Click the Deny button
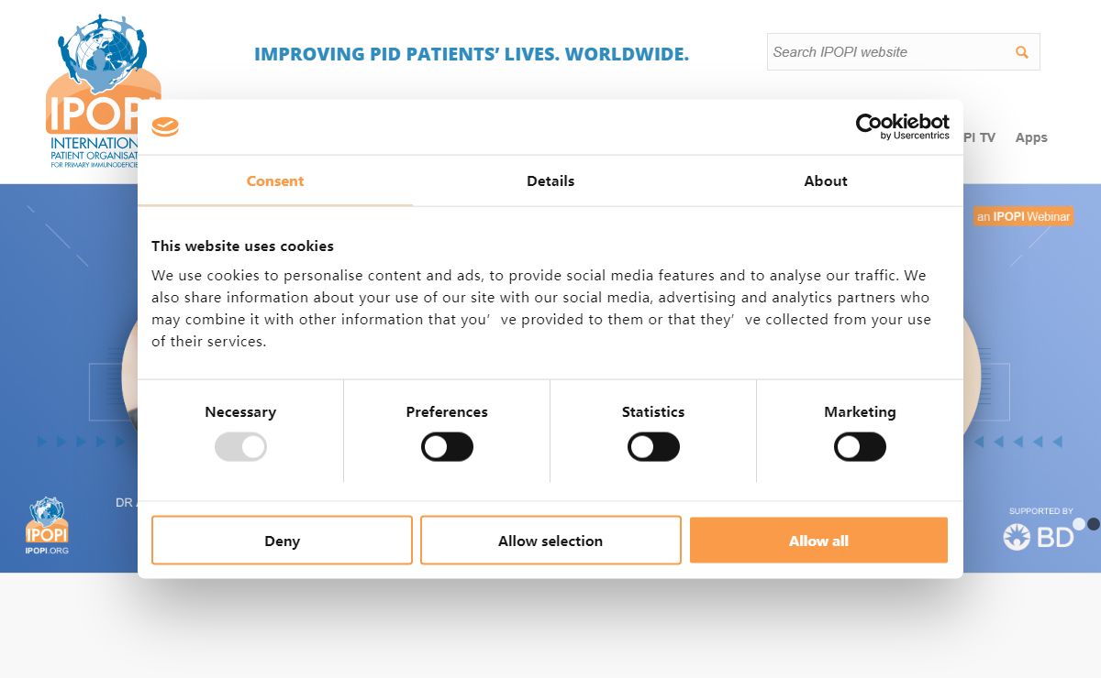The image size is (1101, 678). pyautogui.click(x=282, y=541)
